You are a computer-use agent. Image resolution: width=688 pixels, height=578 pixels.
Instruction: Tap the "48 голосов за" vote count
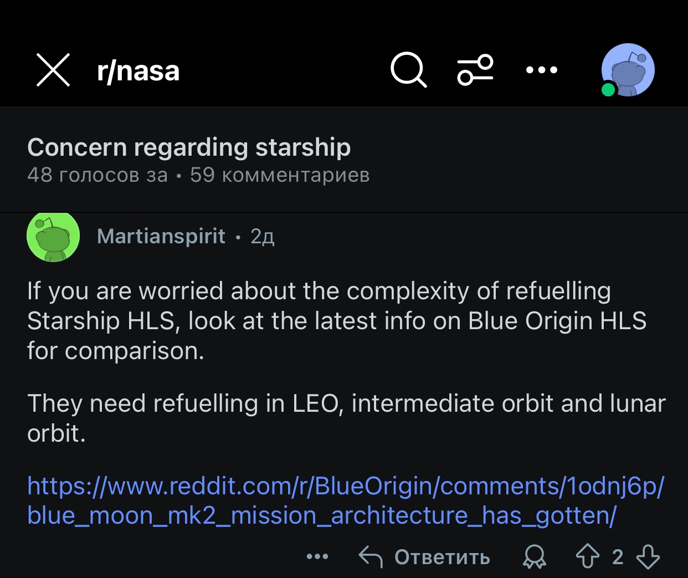97,175
